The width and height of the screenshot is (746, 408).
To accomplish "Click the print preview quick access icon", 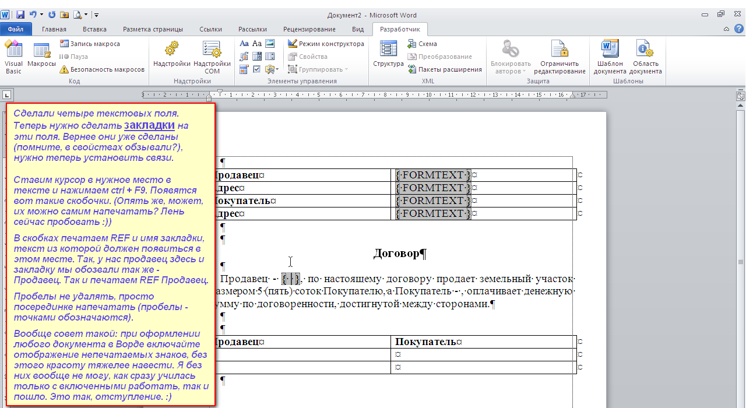I will (77, 15).
